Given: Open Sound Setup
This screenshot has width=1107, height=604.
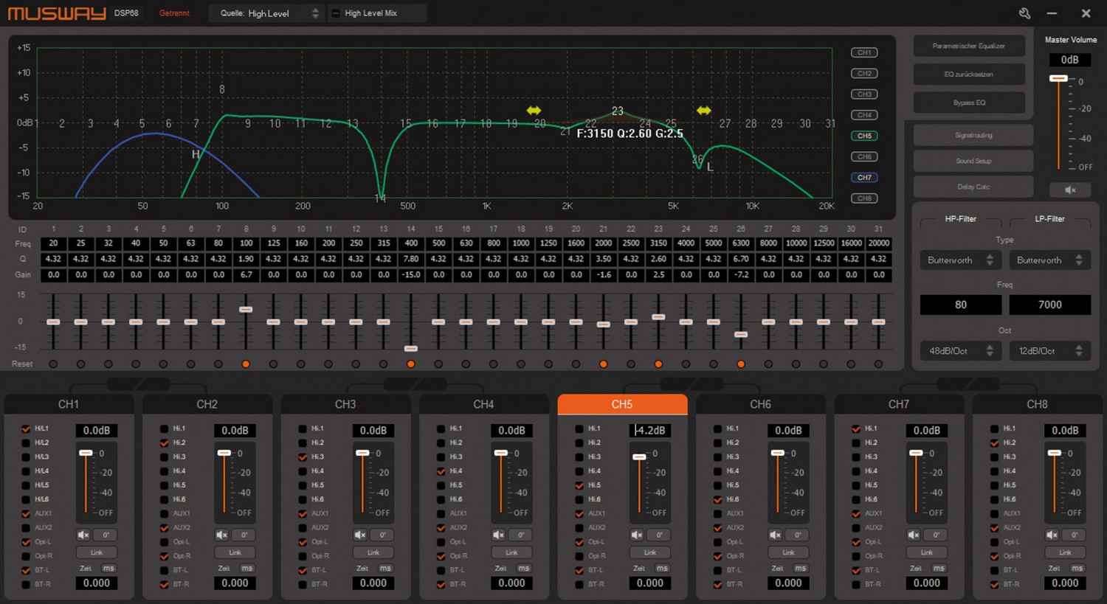Looking at the screenshot, I should [973, 161].
